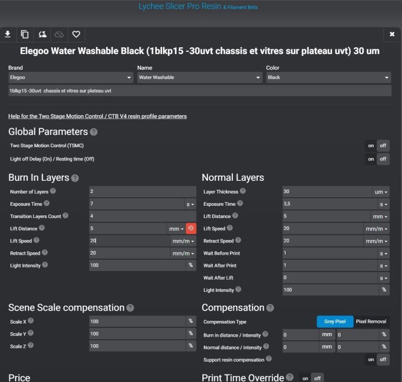The height and width of the screenshot is (382, 402).
Task: Open help for Scene Scale compensation
Action: coord(130,308)
